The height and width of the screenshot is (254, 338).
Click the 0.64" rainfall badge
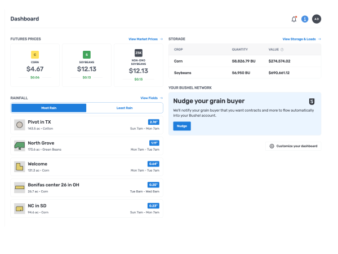(x=153, y=164)
